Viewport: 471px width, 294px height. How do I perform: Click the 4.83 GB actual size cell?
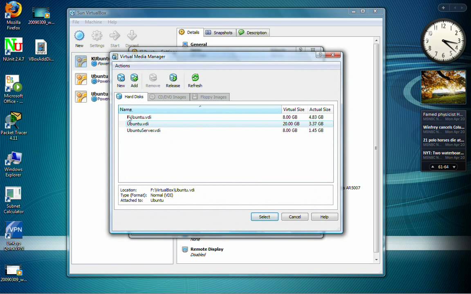click(x=316, y=117)
